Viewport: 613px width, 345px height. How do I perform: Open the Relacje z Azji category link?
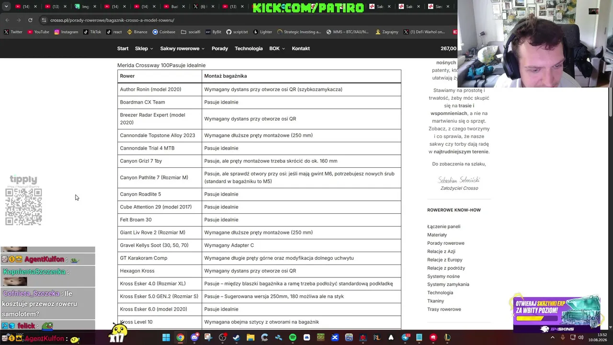coord(441,252)
